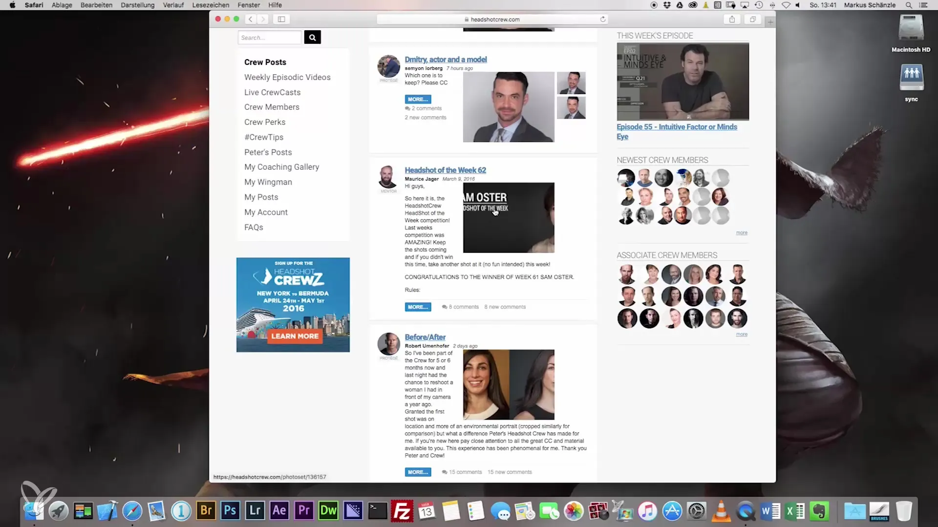Launch Photoshop from the dock

[230, 511]
